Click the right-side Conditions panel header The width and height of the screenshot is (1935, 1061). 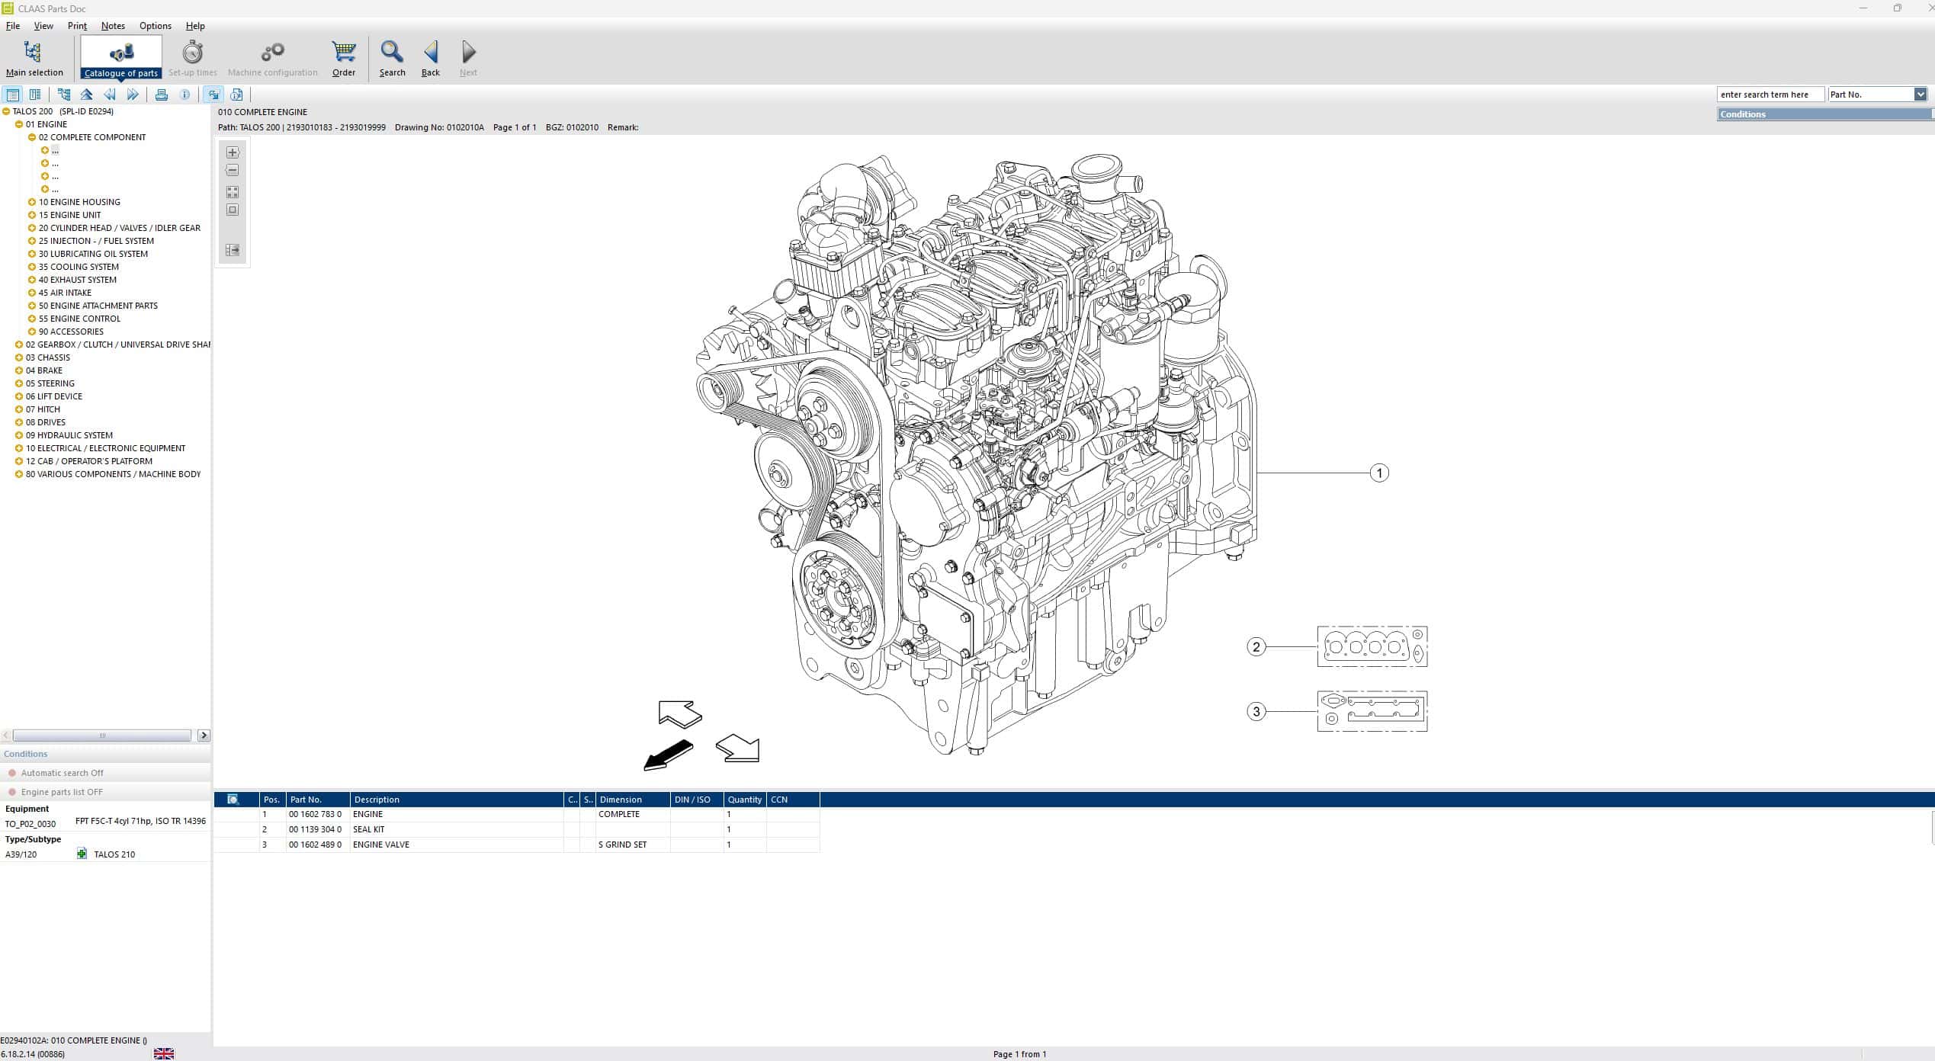1825,114
